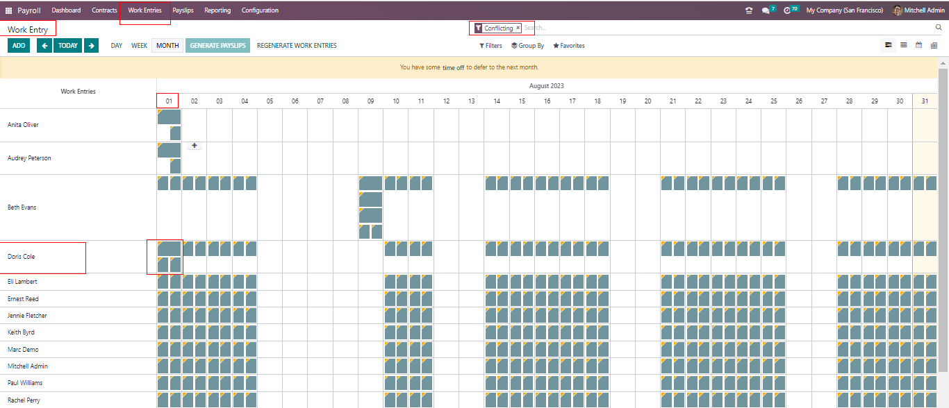Switch to calendar view icon
Screen dimensions: 949x408
click(x=918, y=45)
